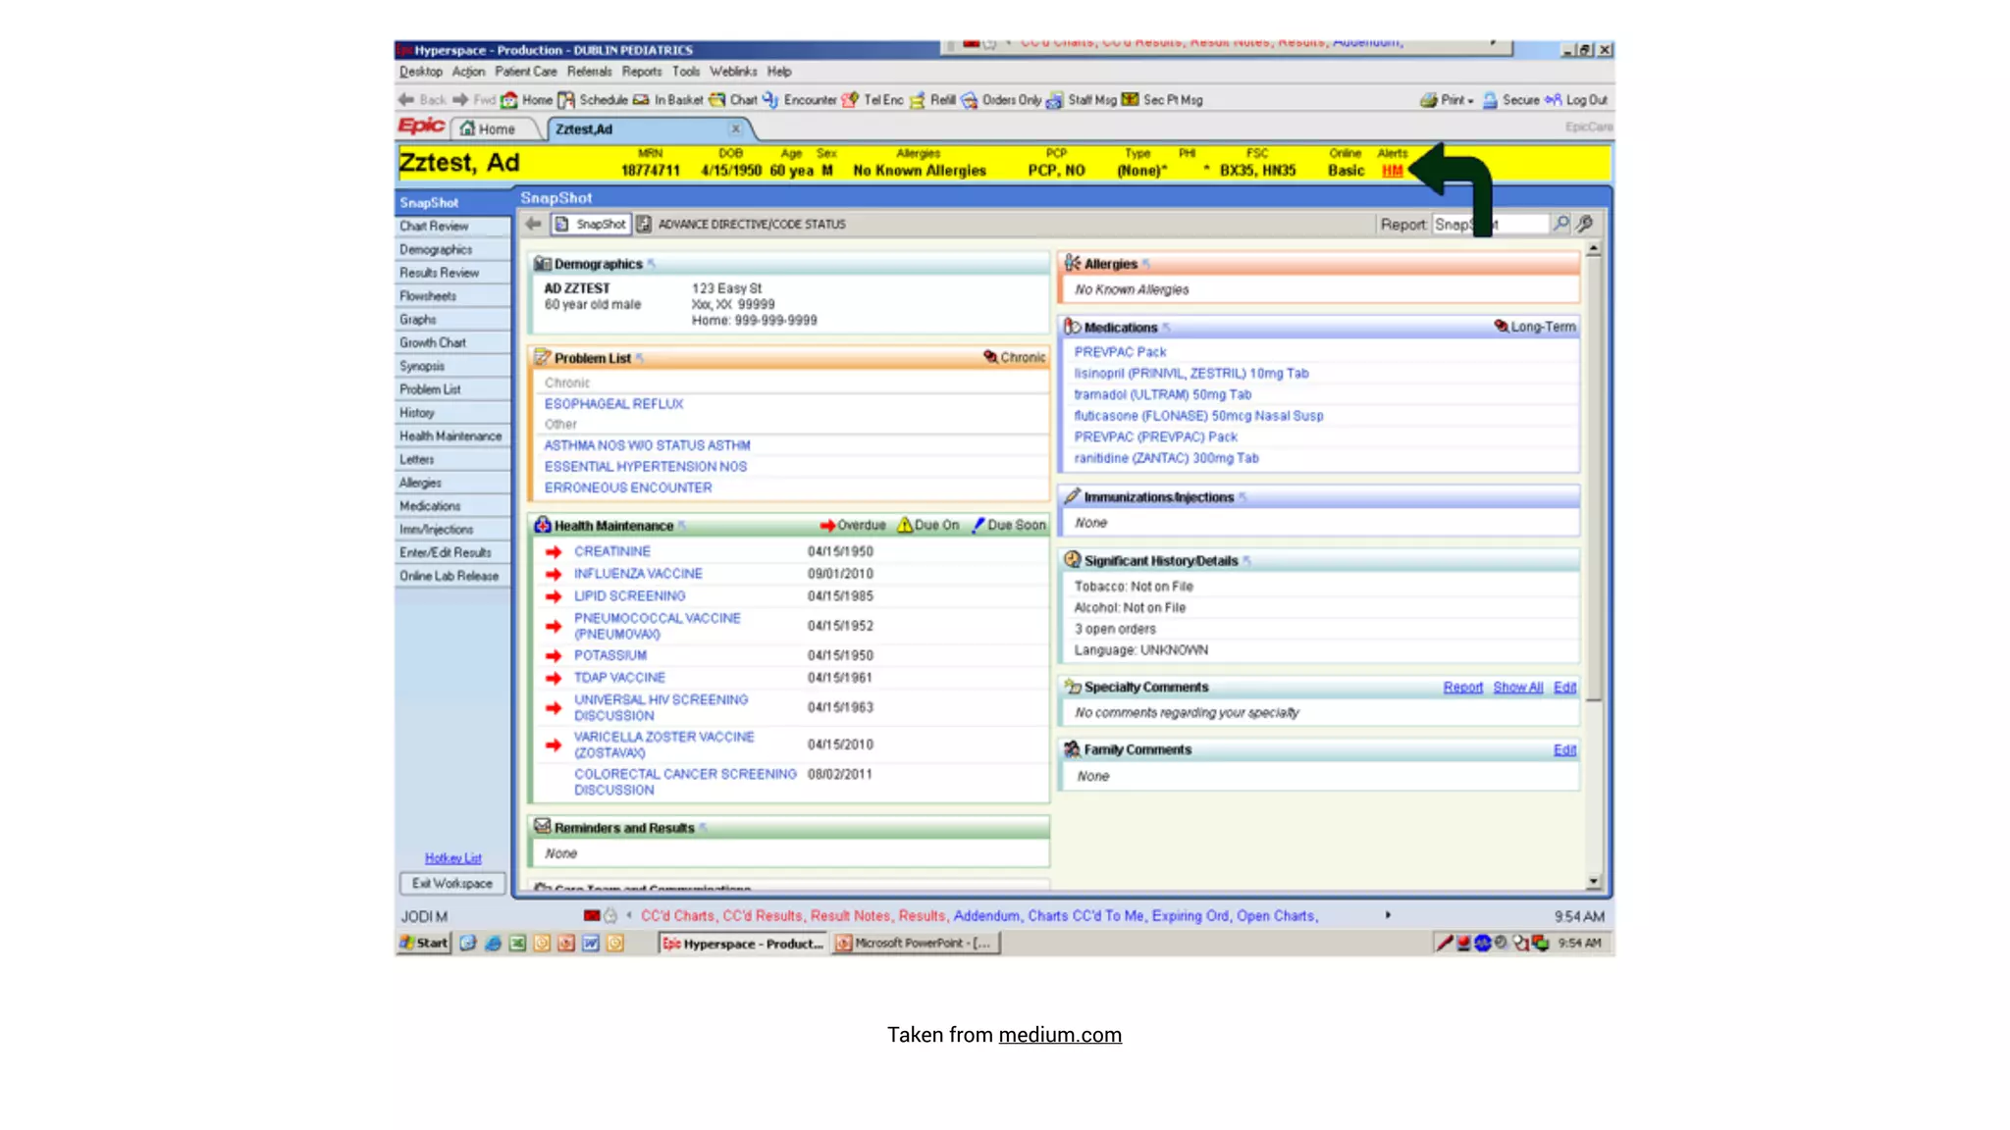Click the Windows Start button
The image size is (2010, 1130).
[424, 943]
